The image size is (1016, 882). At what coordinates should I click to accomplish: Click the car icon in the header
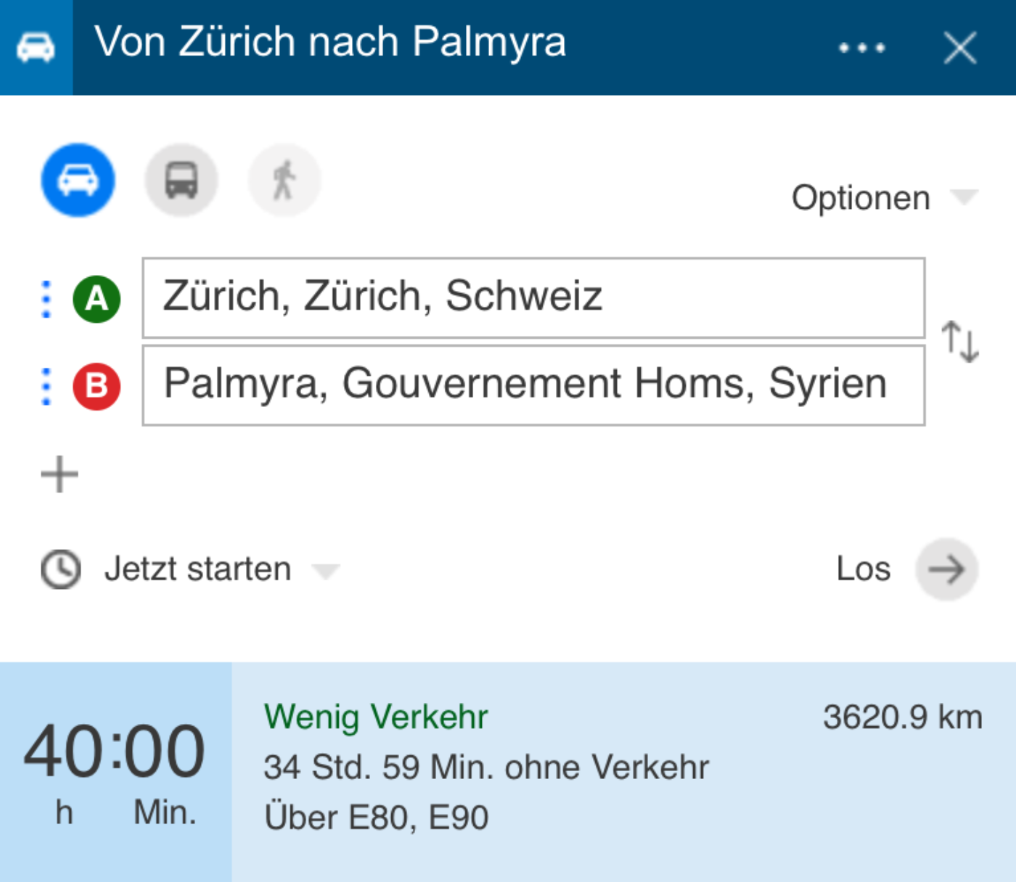tap(36, 46)
